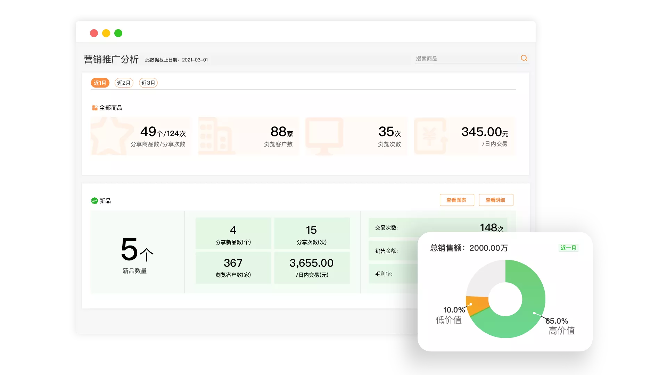The height and width of the screenshot is (375, 667).
Task: Switch to the 近3月 tab
Action: coord(148,83)
